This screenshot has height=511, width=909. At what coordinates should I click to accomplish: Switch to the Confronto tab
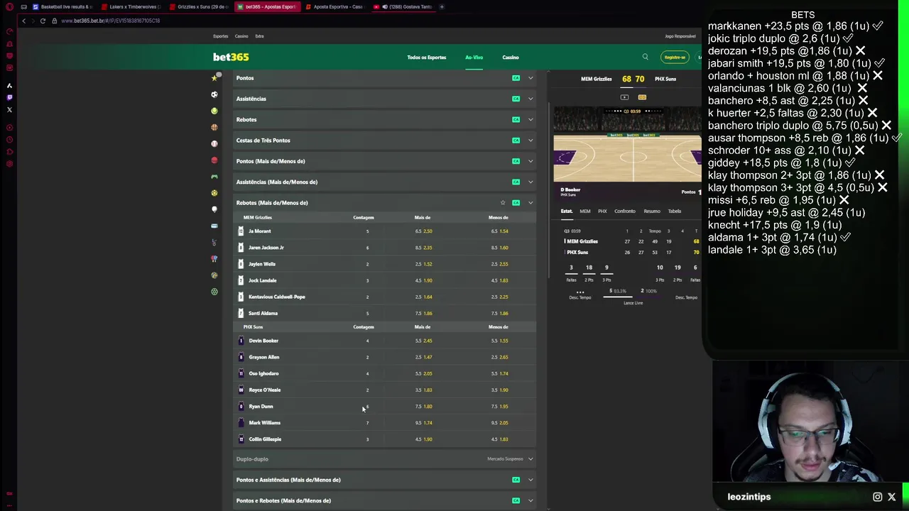(625, 211)
